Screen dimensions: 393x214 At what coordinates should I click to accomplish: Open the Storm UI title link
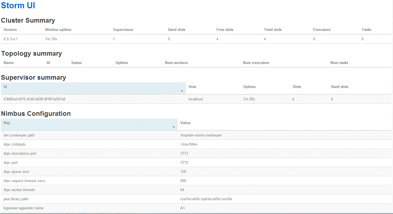point(18,6)
